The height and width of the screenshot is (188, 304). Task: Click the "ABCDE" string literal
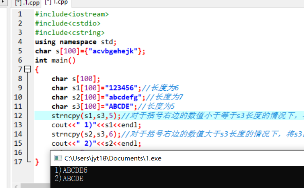(119, 106)
